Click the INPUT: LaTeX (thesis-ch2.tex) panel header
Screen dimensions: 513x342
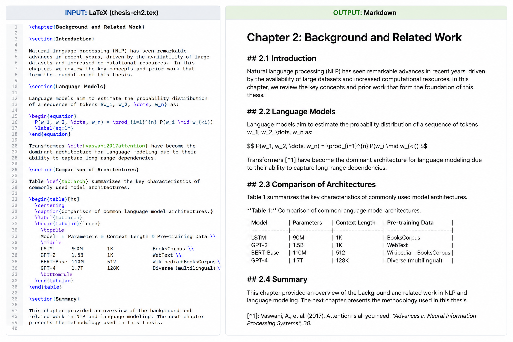pos(113,13)
